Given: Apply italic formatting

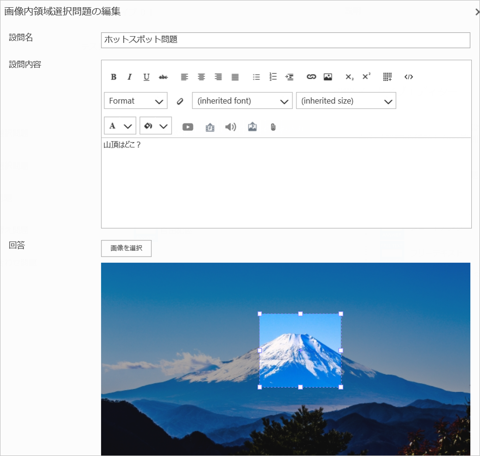Looking at the screenshot, I should 129,77.
